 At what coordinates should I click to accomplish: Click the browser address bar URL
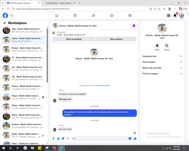click(43, 9)
